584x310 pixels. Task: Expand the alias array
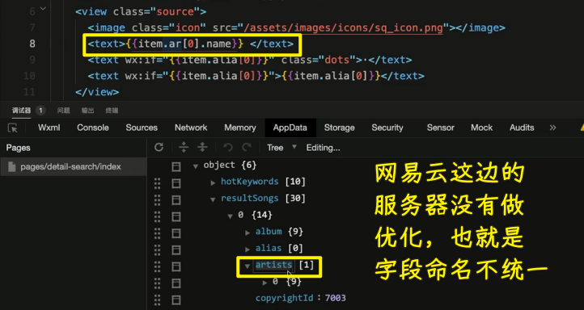(x=248, y=249)
